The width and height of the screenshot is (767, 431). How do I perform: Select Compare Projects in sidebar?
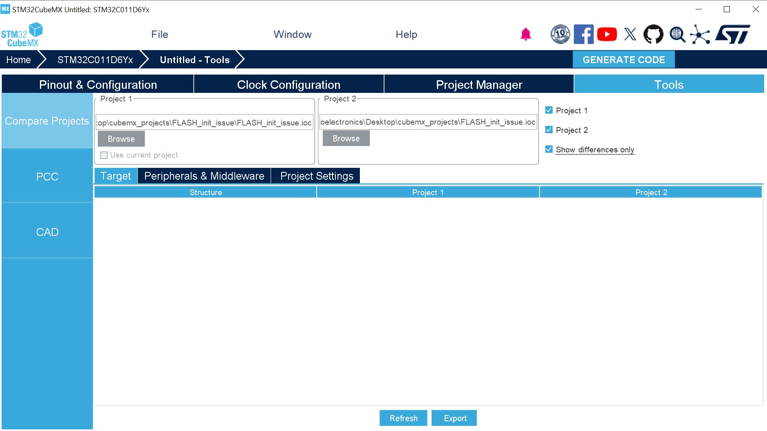pyautogui.click(x=47, y=121)
